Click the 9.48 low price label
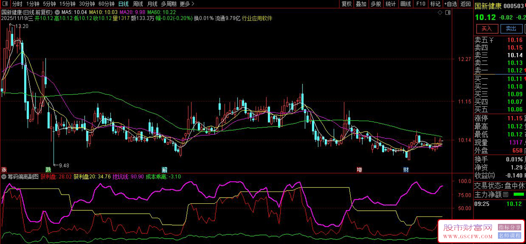Screen dimensions: 526x244 point(64,165)
